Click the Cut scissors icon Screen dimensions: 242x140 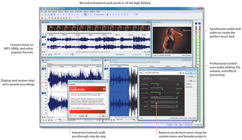(x=58, y=15)
